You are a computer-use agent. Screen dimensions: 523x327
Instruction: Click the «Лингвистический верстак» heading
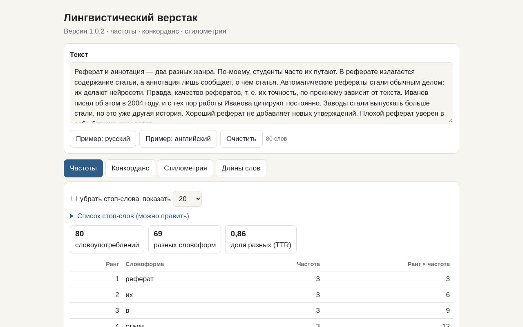click(131, 18)
